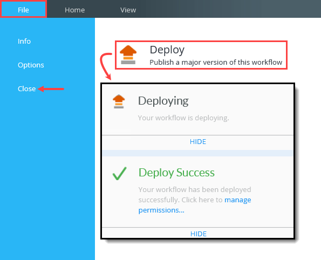Switch to the View tab
This screenshot has width=321, height=260.
tap(128, 10)
